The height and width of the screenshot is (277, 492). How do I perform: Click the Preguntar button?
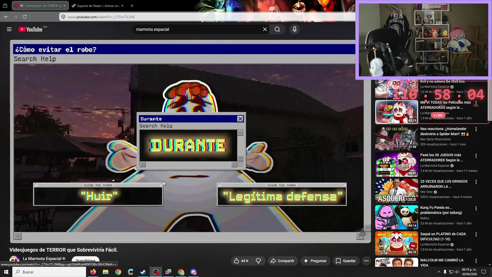point(315,261)
